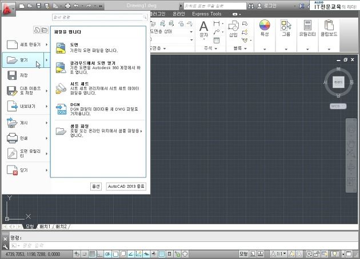
Task: Click the command line input field
Action: [x=183, y=245]
